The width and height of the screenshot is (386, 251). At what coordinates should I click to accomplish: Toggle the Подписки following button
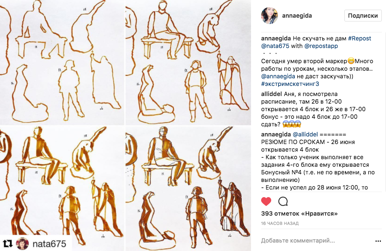pos(363,16)
